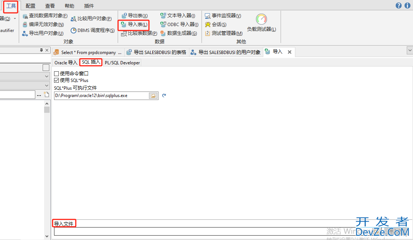Switch to Select * From prpdcompany tab
The image size is (413, 240).
point(88,52)
